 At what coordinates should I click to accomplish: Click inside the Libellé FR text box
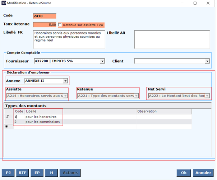pyautogui.click(x=69, y=39)
